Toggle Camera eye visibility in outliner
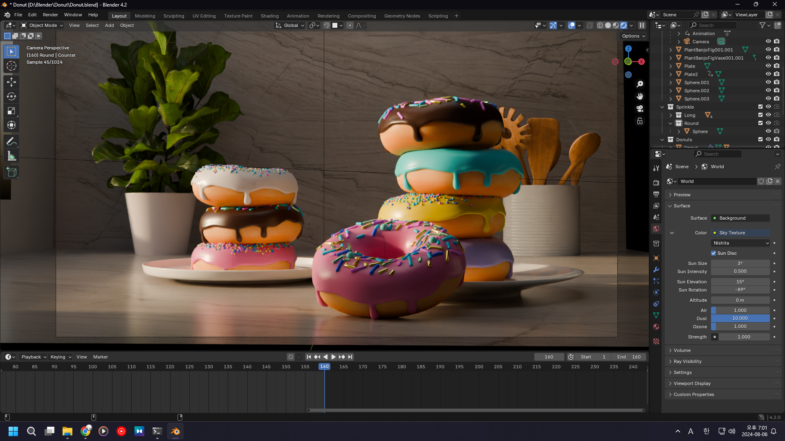 (x=768, y=41)
